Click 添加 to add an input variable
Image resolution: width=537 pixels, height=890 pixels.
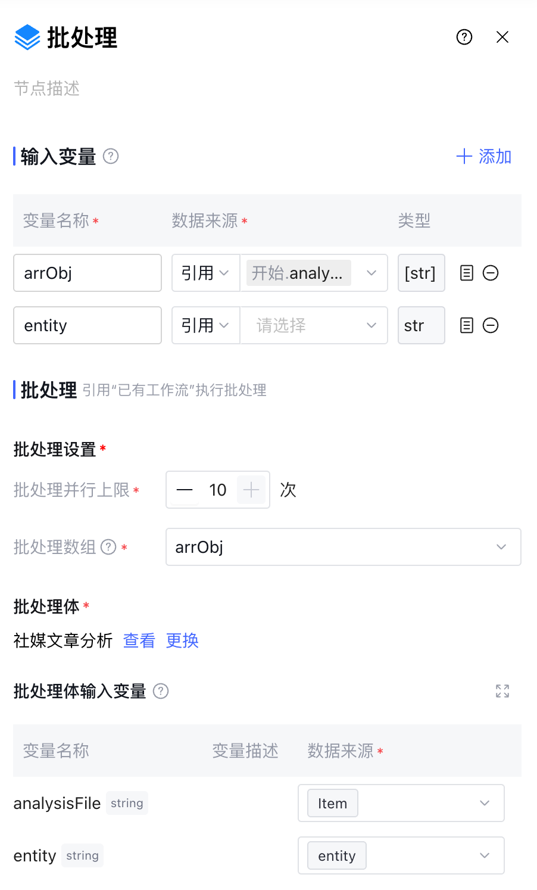tap(484, 156)
